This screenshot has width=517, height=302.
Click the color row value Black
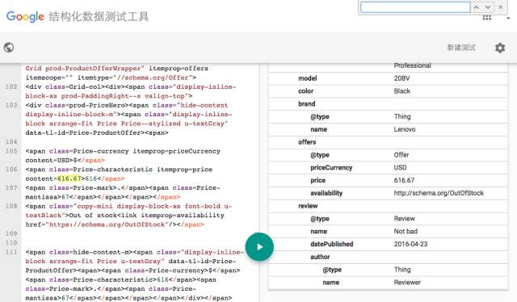(402, 91)
